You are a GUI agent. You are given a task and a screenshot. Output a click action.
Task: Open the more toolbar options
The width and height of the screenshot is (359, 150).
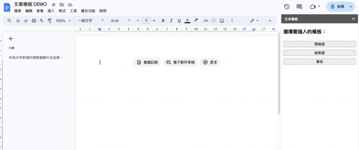232,21
